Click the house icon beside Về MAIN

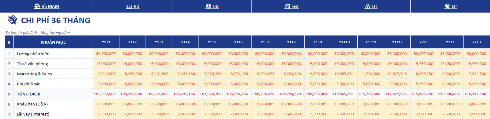point(37,6)
